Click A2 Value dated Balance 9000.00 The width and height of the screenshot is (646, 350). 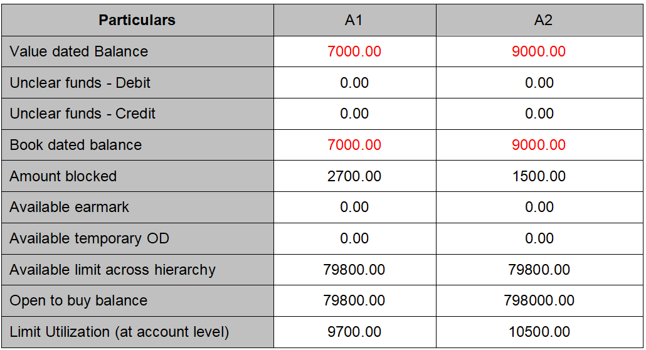539,51
